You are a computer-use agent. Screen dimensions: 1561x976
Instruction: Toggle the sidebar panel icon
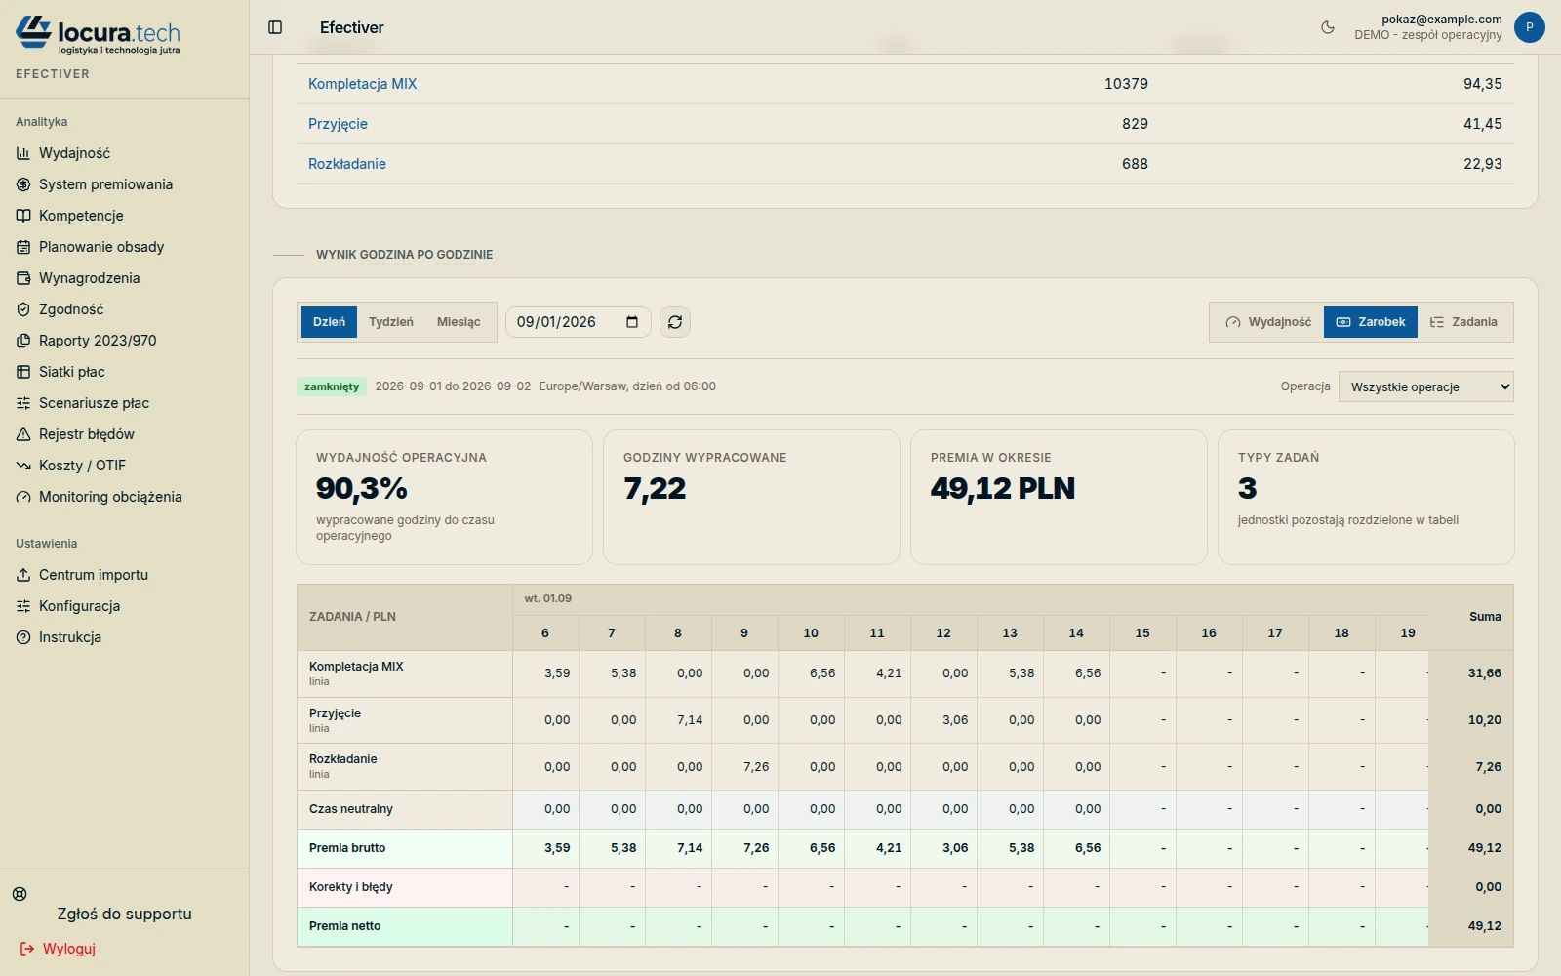[x=275, y=27]
